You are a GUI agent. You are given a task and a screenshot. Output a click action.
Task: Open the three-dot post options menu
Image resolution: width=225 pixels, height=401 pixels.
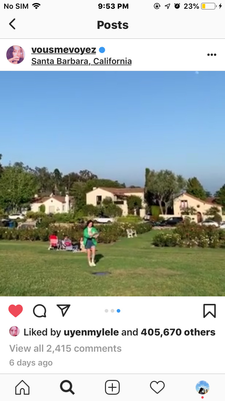211,55
